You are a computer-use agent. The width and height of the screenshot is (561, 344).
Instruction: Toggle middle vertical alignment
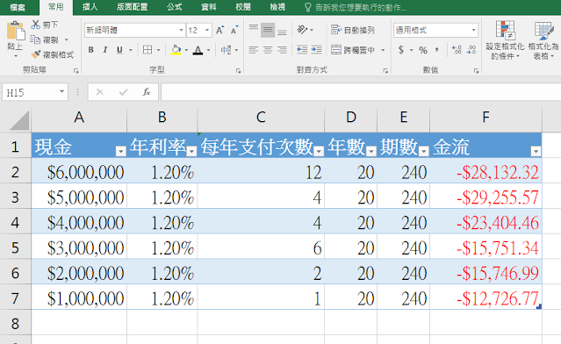(268, 30)
